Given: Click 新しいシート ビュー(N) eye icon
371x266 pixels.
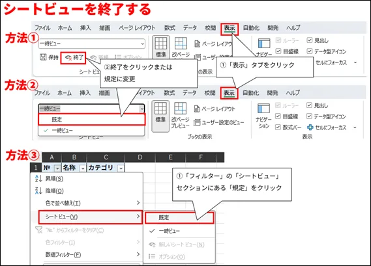Looking at the screenshot, I should coord(152,245).
